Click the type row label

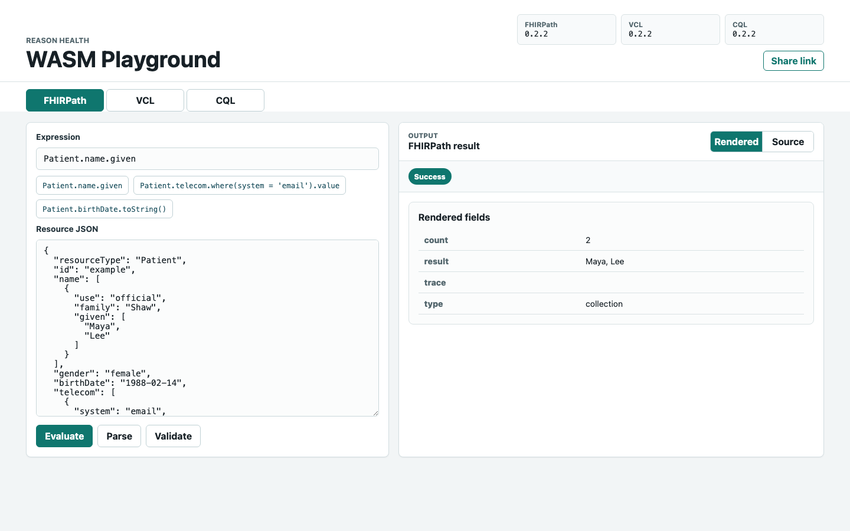point(433,304)
